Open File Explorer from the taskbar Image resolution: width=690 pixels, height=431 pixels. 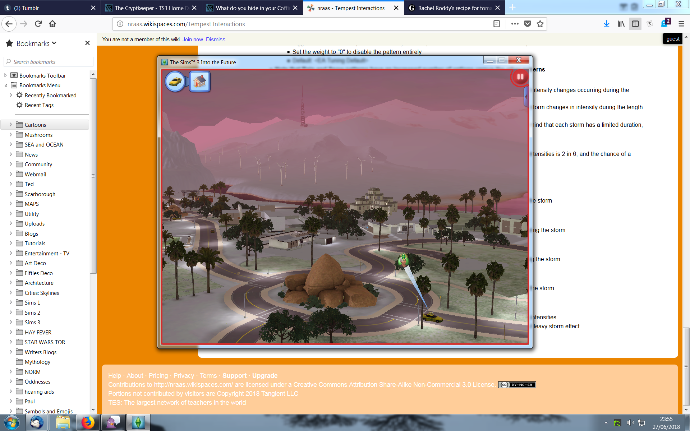pos(63,423)
